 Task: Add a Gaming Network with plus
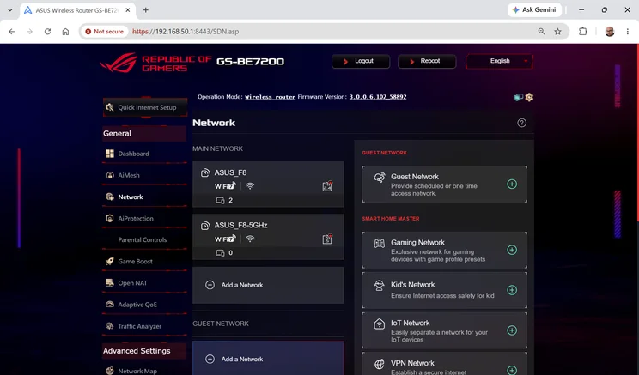[512, 250]
